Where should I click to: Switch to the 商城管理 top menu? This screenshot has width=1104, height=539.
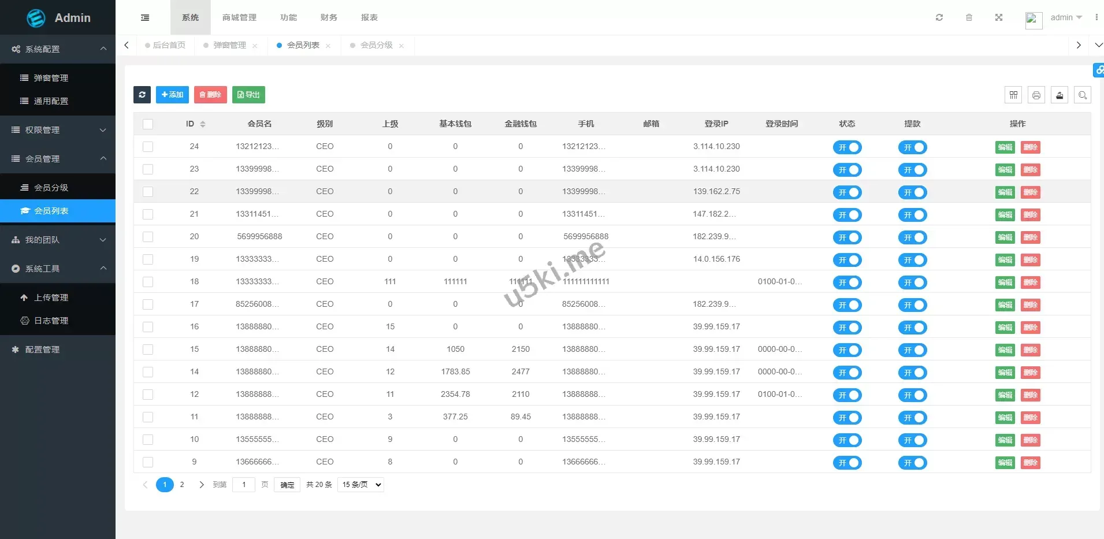click(x=239, y=17)
